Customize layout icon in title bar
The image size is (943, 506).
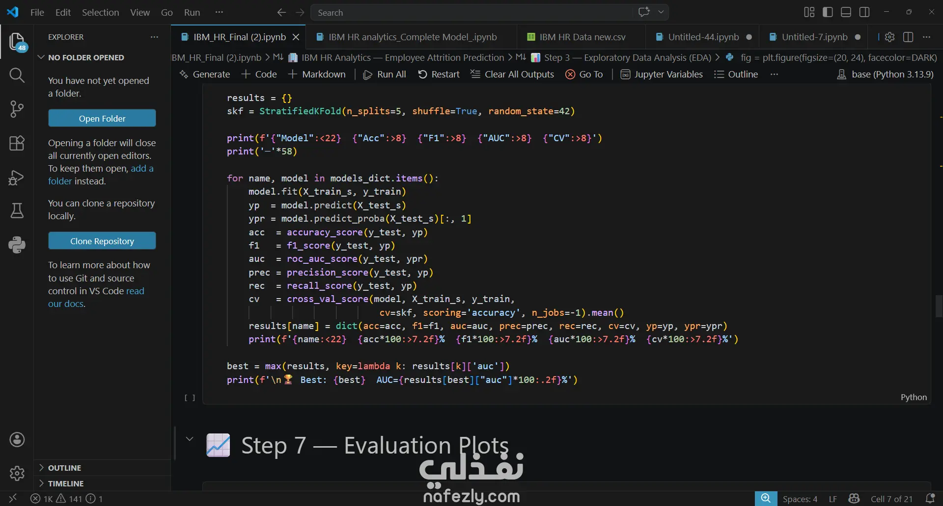[x=809, y=12]
